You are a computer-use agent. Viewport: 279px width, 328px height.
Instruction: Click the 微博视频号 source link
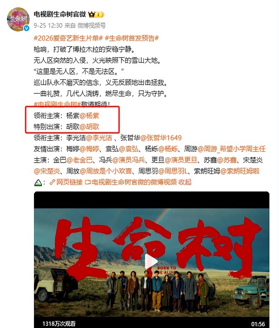pos(92,26)
